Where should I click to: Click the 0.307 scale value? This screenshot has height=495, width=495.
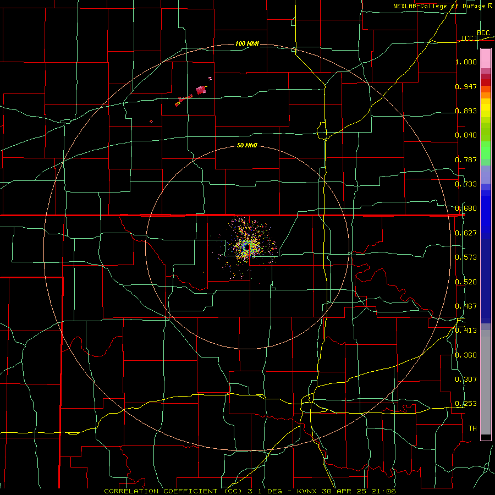pos(466,380)
